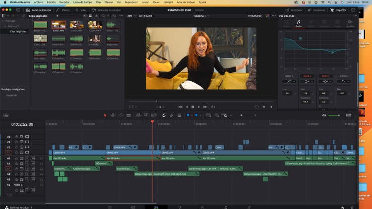This screenshot has height=209, width=372.
Task: Mute audio track A5
Action: tap(33, 179)
